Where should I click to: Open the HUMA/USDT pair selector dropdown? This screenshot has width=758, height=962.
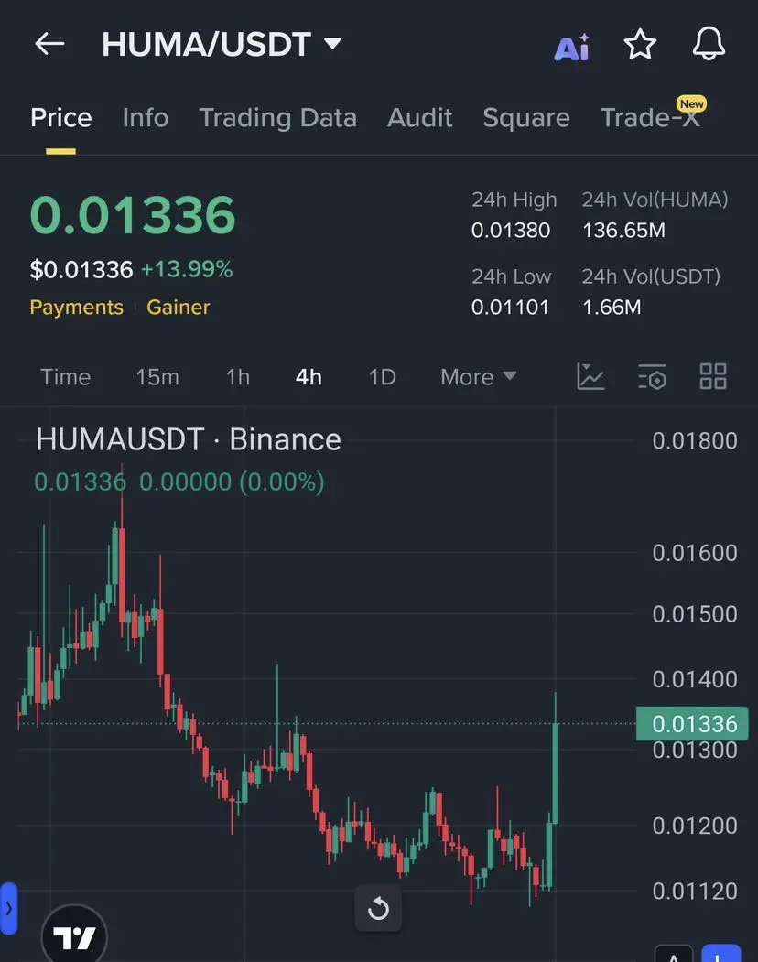(221, 44)
